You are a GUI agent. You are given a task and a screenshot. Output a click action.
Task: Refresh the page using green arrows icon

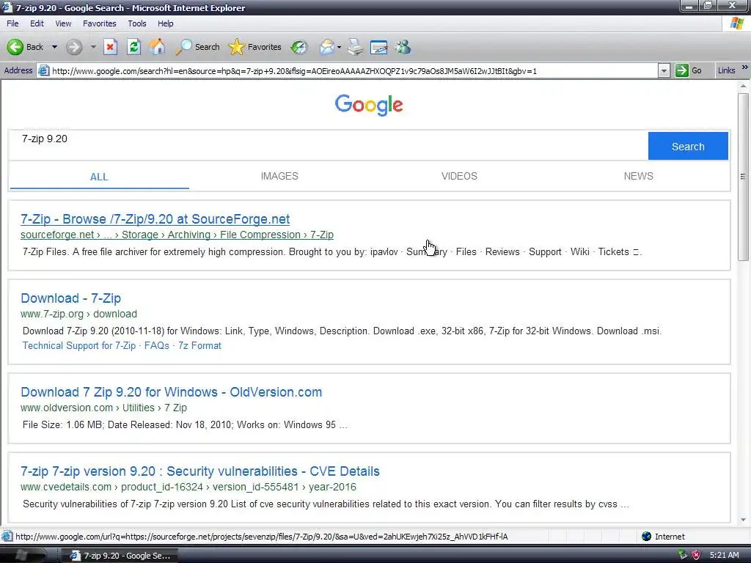coord(133,47)
